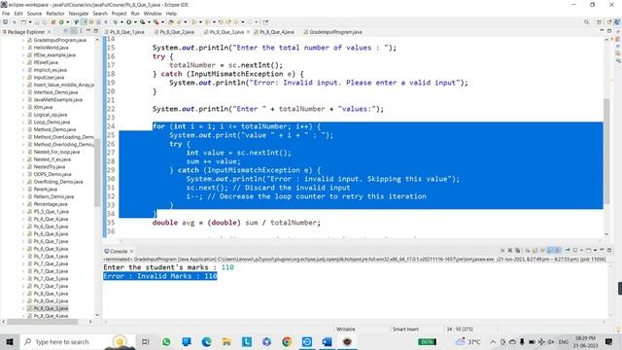Open the Source menu
The image size is (622, 350).
pos(34,14)
